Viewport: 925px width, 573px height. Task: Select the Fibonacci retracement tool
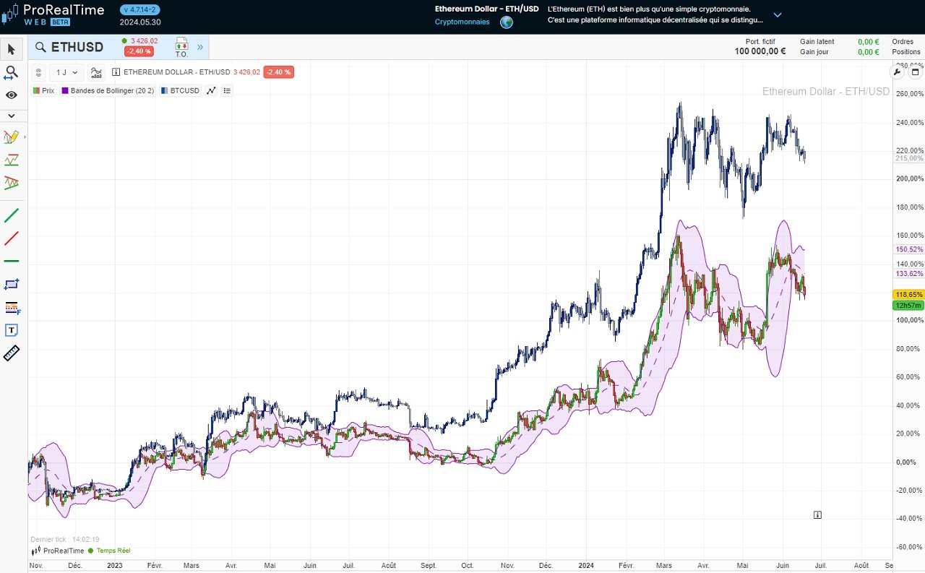pos(12,308)
